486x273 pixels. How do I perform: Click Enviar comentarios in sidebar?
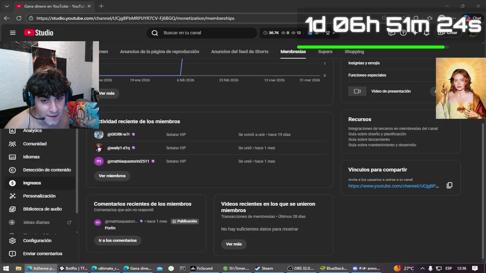(43, 254)
